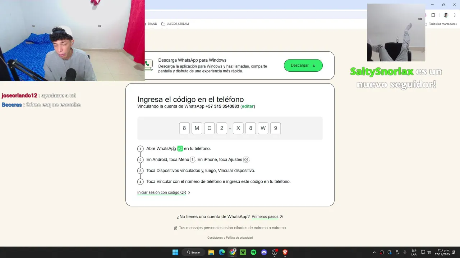The height and width of the screenshot is (258, 460).
Task: Click Descarga WhatsApp para Windows title
Action: [x=192, y=60]
